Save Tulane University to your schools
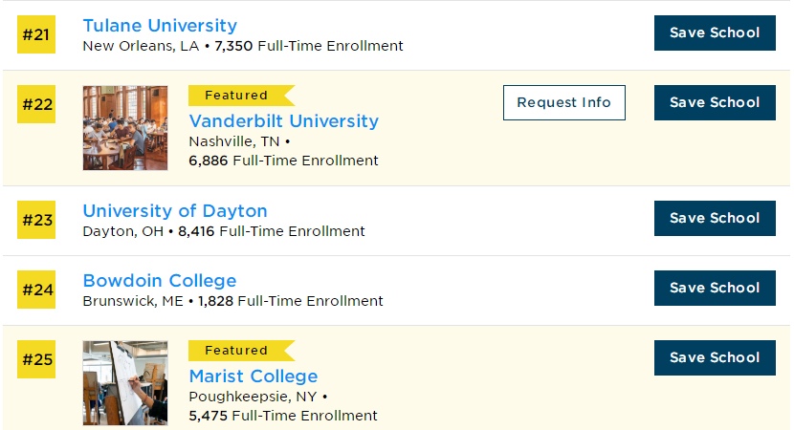Viewport: 794px width, 430px height. coord(715,33)
